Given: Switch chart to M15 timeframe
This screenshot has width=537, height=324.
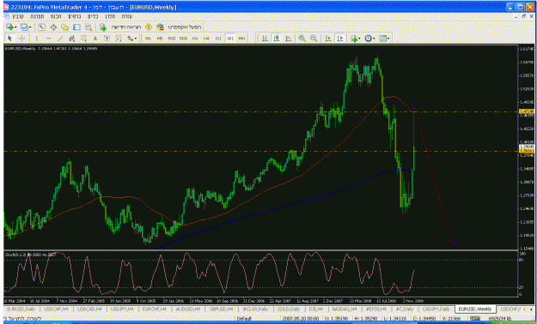Looking at the screenshot, I should pos(171,39).
